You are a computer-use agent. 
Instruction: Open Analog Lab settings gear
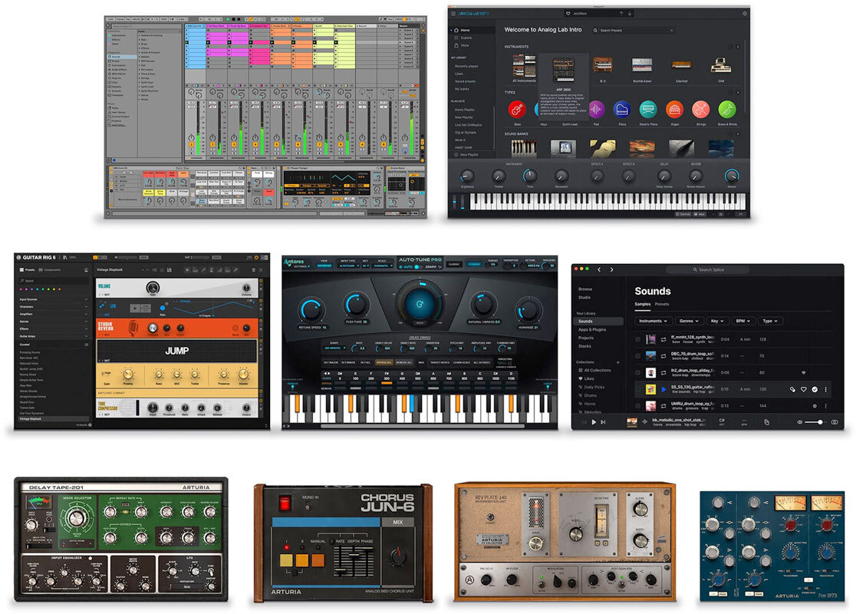(x=744, y=13)
